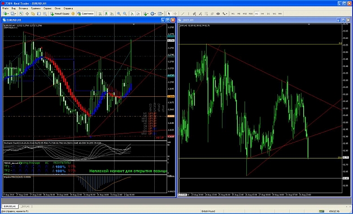
Task: Switch to D1 daily timeframe
Action: point(268,14)
